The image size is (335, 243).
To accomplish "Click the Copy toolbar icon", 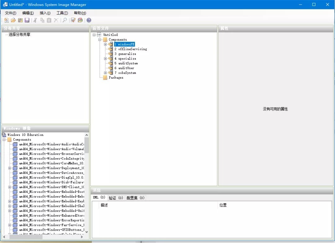I will (42, 20).
